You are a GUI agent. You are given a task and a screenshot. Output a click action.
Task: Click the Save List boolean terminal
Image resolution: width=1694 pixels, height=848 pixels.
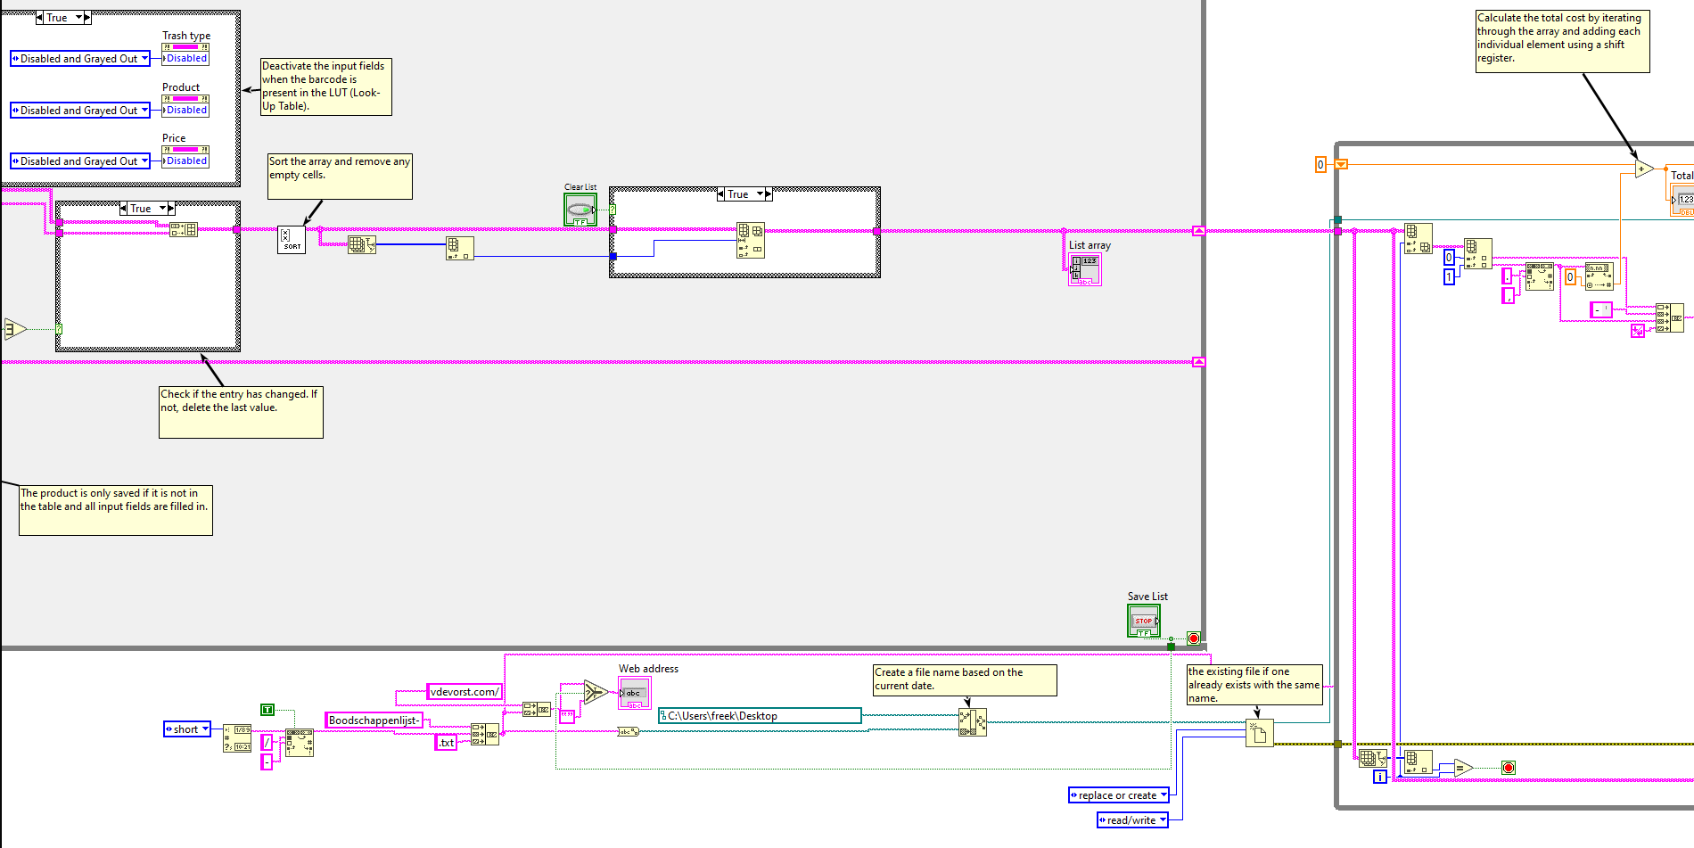[1143, 621]
